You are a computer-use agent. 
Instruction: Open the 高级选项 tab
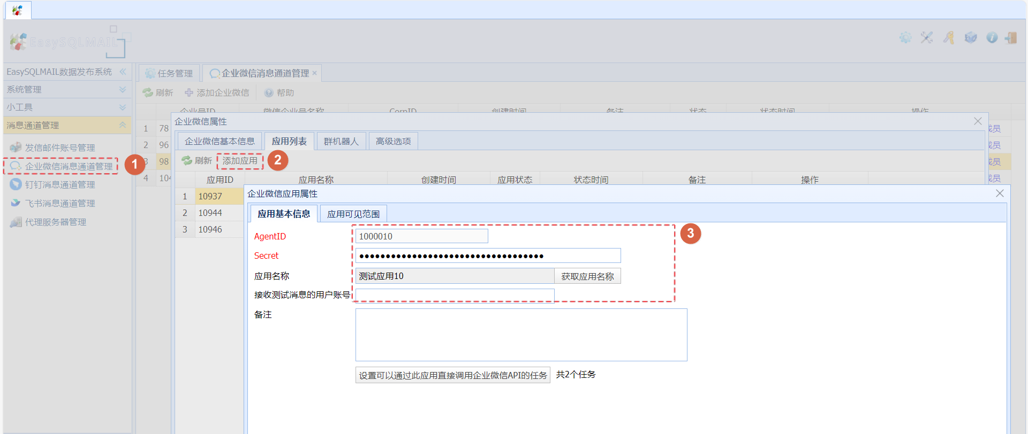(394, 141)
